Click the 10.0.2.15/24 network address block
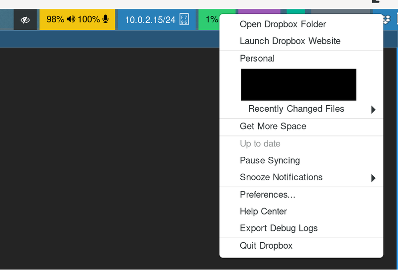Viewport: 398px width, 270px height. pos(150,20)
